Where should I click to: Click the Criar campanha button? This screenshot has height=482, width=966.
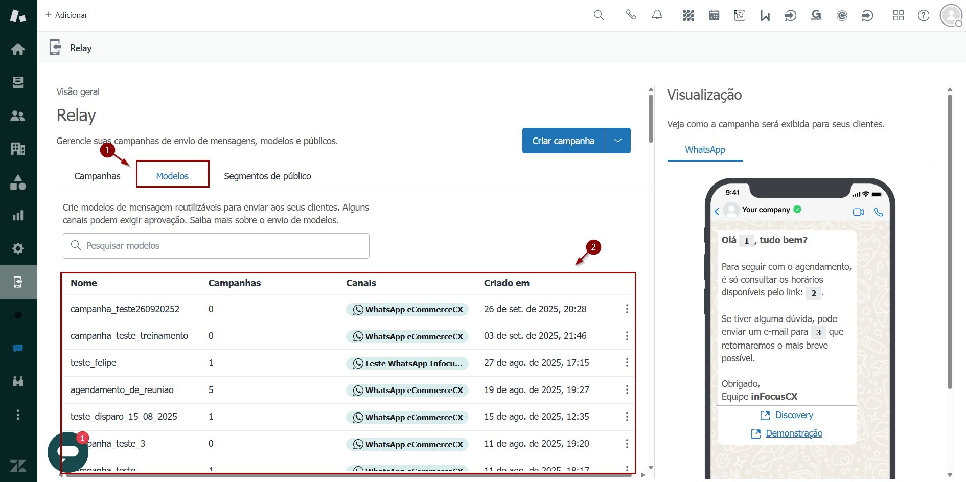(563, 141)
